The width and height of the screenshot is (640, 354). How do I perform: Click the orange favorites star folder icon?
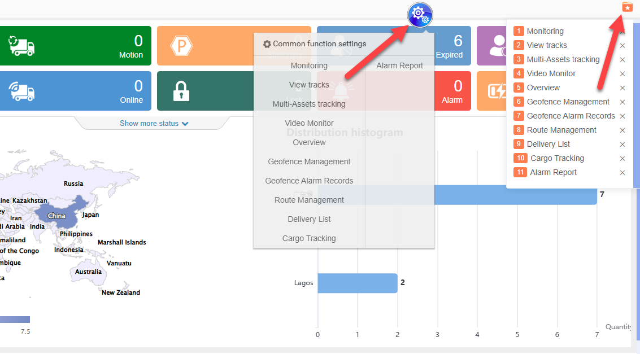[627, 7]
